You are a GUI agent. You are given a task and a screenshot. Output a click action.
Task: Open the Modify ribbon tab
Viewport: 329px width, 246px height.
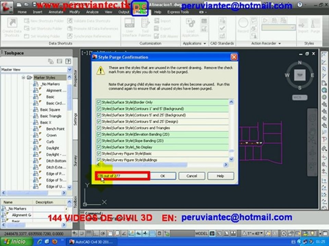coord(75,12)
